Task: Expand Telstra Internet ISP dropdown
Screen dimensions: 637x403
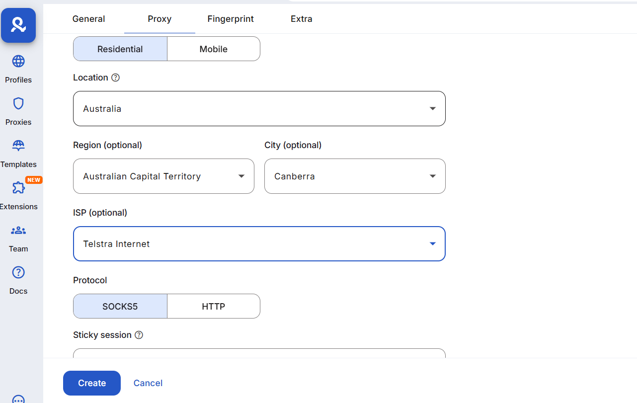Action: point(259,244)
